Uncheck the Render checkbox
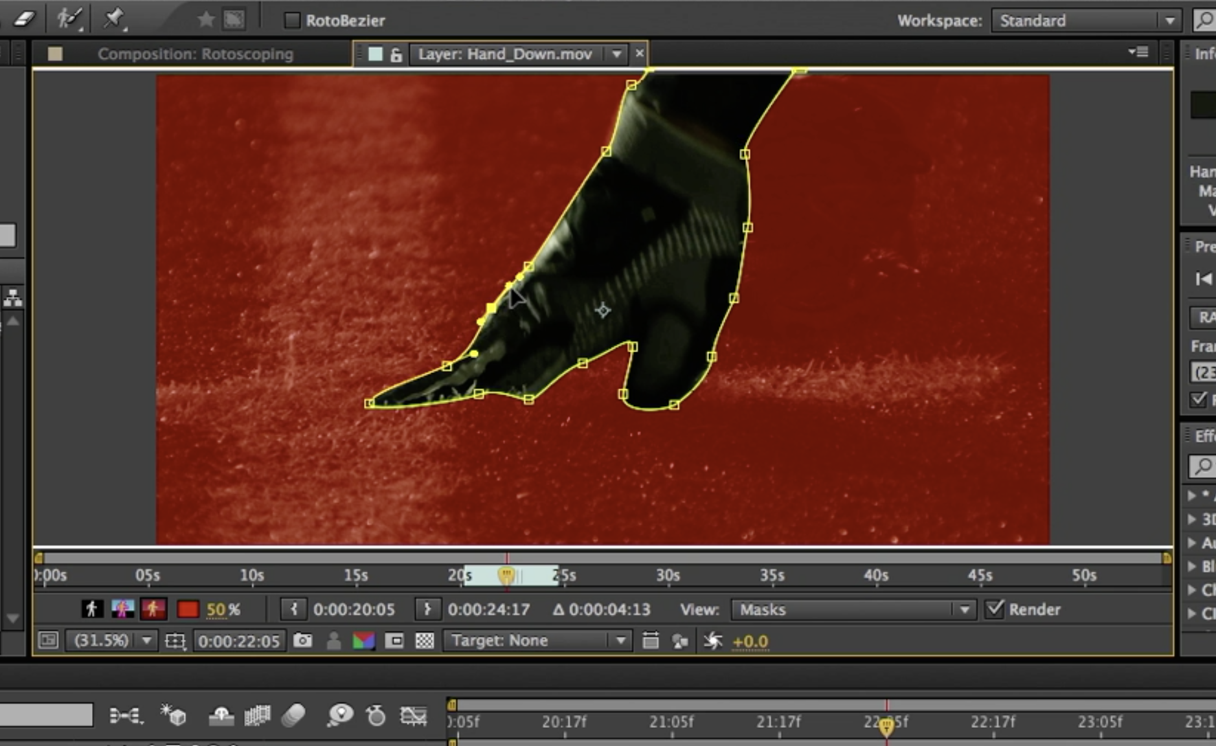The width and height of the screenshot is (1216, 746). pos(995,609)
